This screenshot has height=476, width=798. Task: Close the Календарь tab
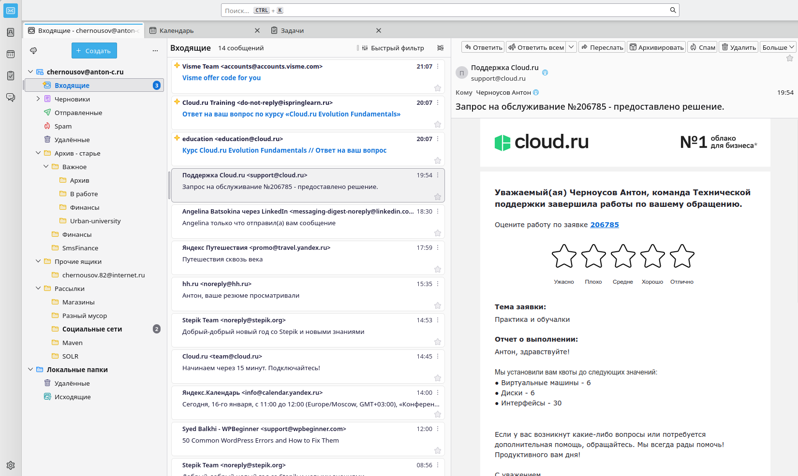[x=257, y=30]
